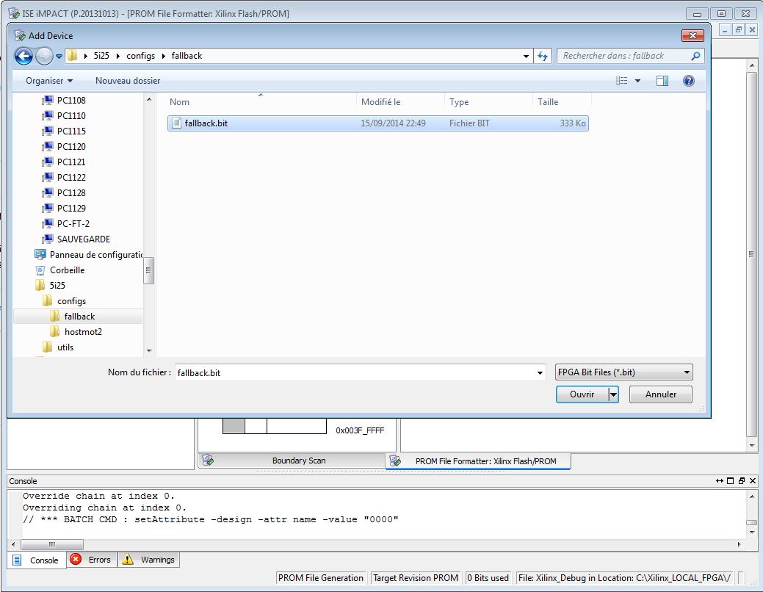
Task: Open the Errors tab
Action: click(90, 560)
